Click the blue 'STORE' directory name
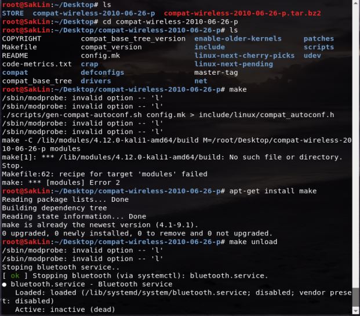This screenshot has height=316, width=360. [x=13, y=13]
